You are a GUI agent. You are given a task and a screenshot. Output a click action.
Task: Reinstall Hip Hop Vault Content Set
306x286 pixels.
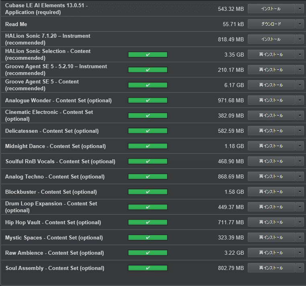271,222
